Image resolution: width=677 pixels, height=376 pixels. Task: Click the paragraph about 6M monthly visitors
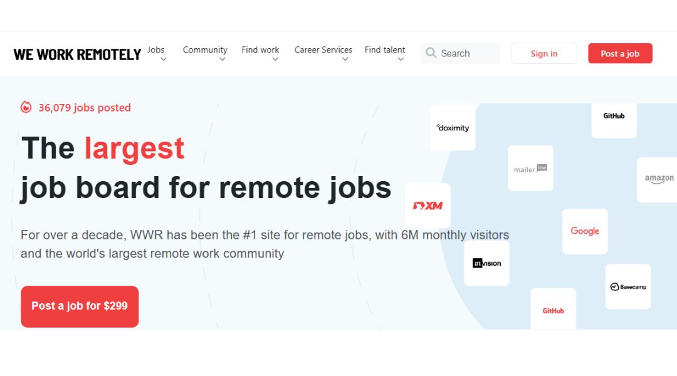click(x=265, y=244)
